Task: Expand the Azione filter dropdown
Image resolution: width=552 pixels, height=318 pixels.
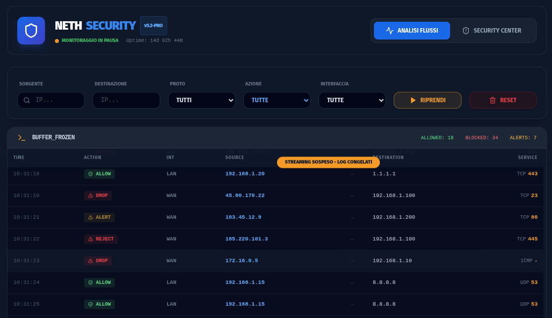Action: (277, 100)
